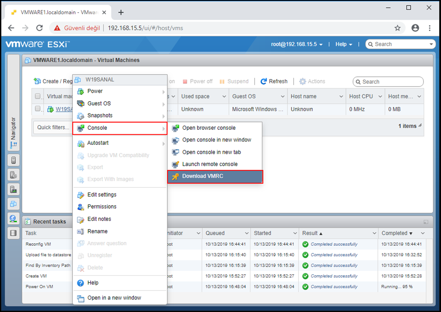Click the Launch remote console icon

175,164
